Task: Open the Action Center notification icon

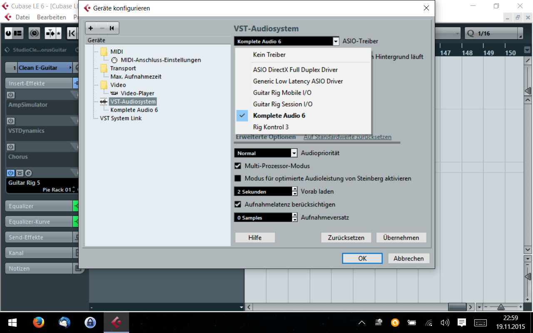Action: tap(462, 322)
